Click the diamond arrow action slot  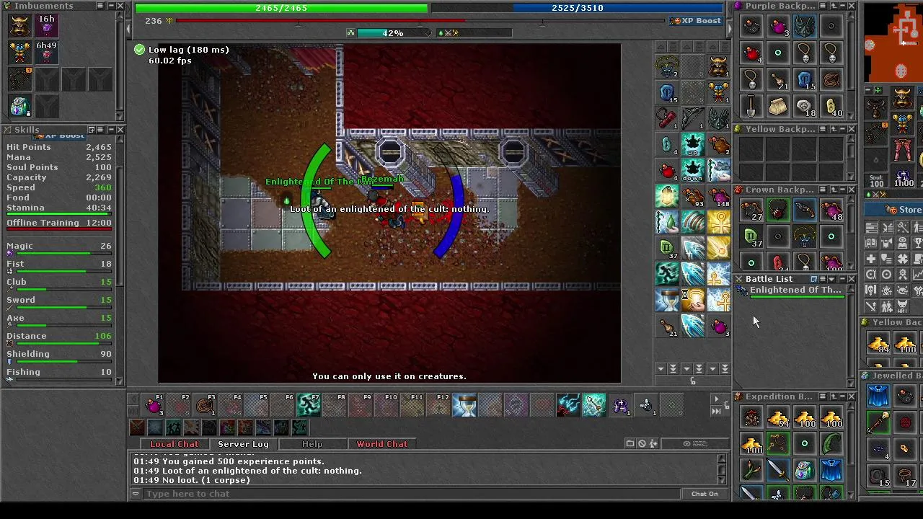click(593, 406)
